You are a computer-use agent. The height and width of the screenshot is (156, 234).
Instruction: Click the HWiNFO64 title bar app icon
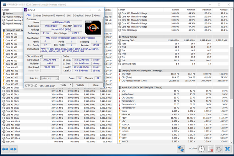click(4, 4)
